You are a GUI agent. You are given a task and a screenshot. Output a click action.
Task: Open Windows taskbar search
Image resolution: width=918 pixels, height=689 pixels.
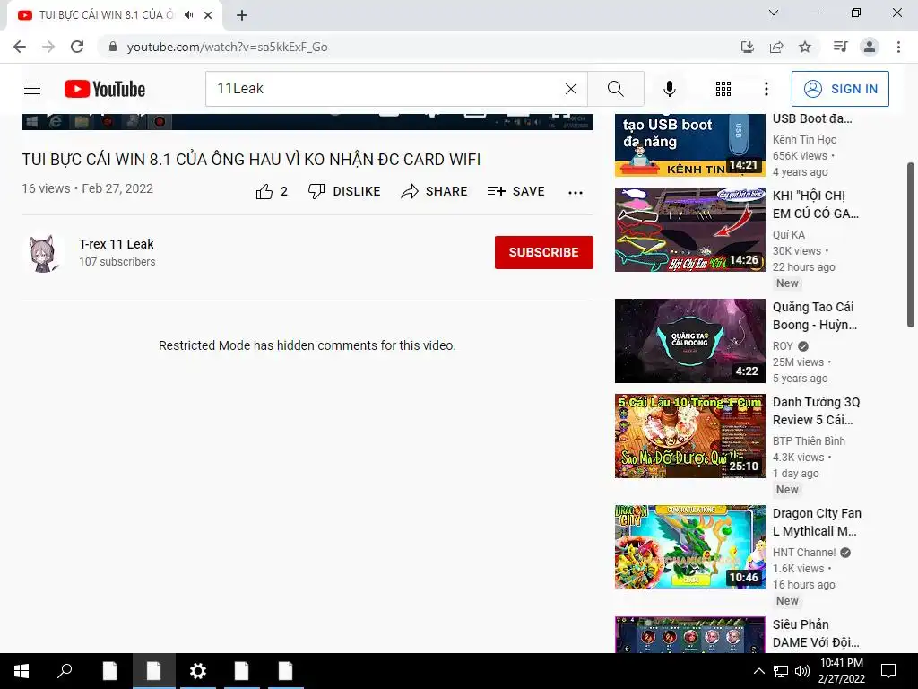(65, 671)
